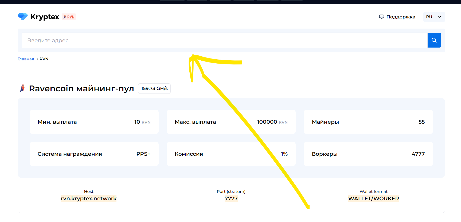The image size is (461, 222).
Task: Select the Система награждения label
Action: [70, 154]
